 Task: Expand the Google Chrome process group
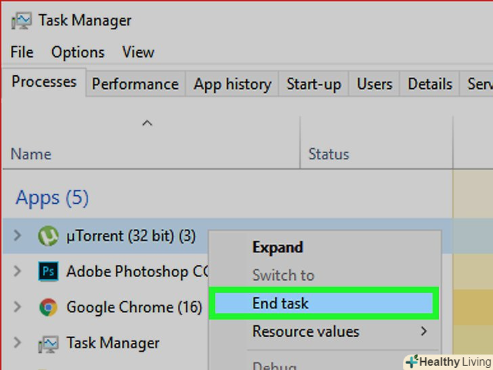click(x=18, y=308)
